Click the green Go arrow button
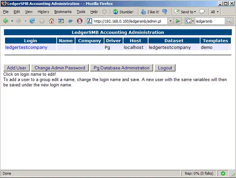The height and width of the screenshot is (178, 236). [x=178, y=21]
